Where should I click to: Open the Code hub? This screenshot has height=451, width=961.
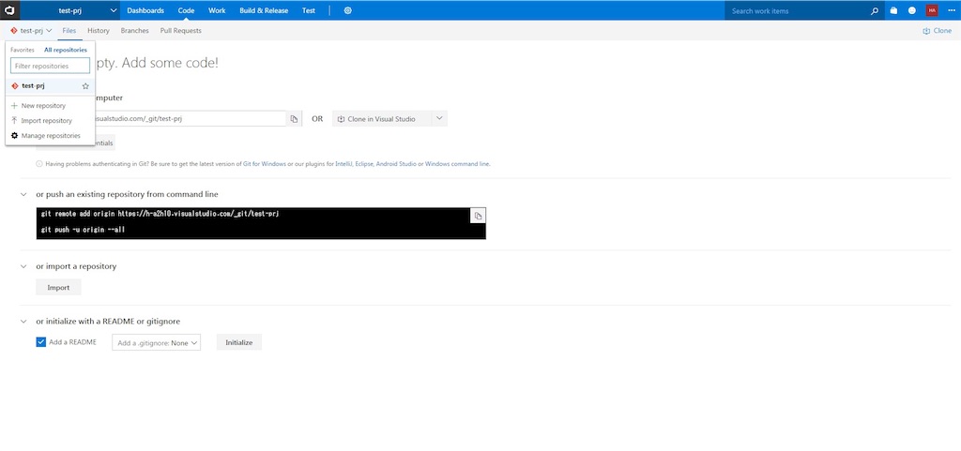[187, 10]
